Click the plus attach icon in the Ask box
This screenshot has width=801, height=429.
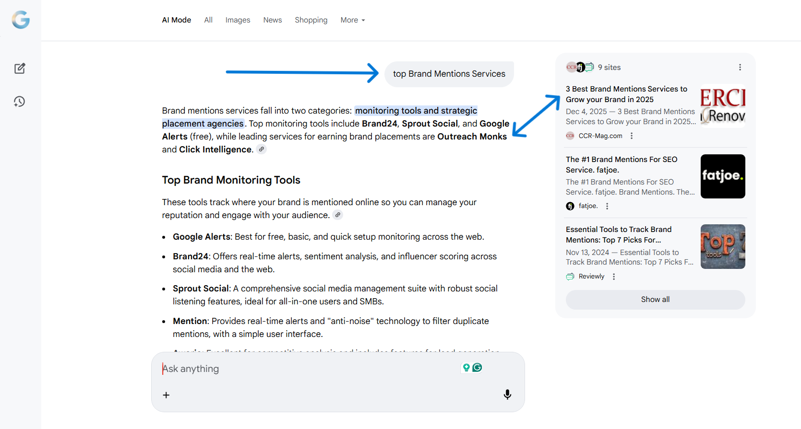pos(166,395)
